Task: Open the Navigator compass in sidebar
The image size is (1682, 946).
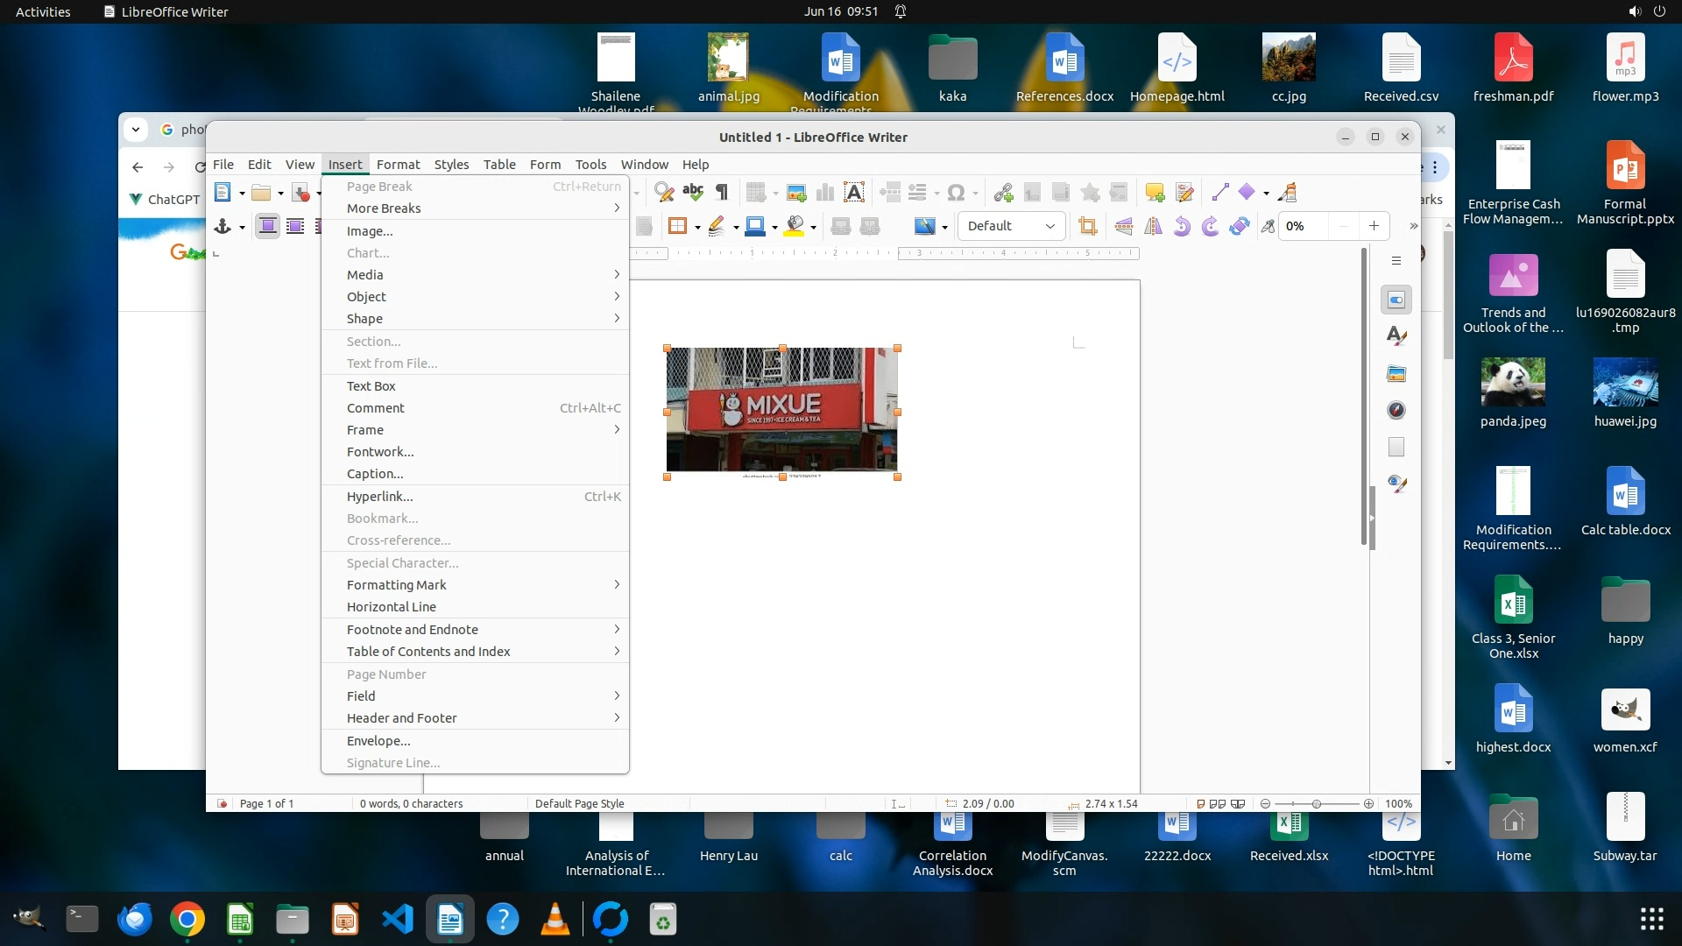Action: point(1396,410)
